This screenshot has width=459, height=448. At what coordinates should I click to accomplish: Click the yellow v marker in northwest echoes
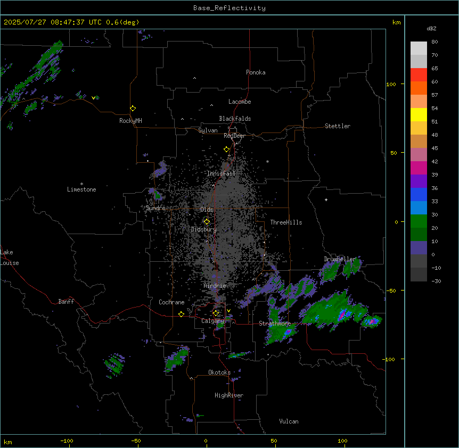pos(93,98)
